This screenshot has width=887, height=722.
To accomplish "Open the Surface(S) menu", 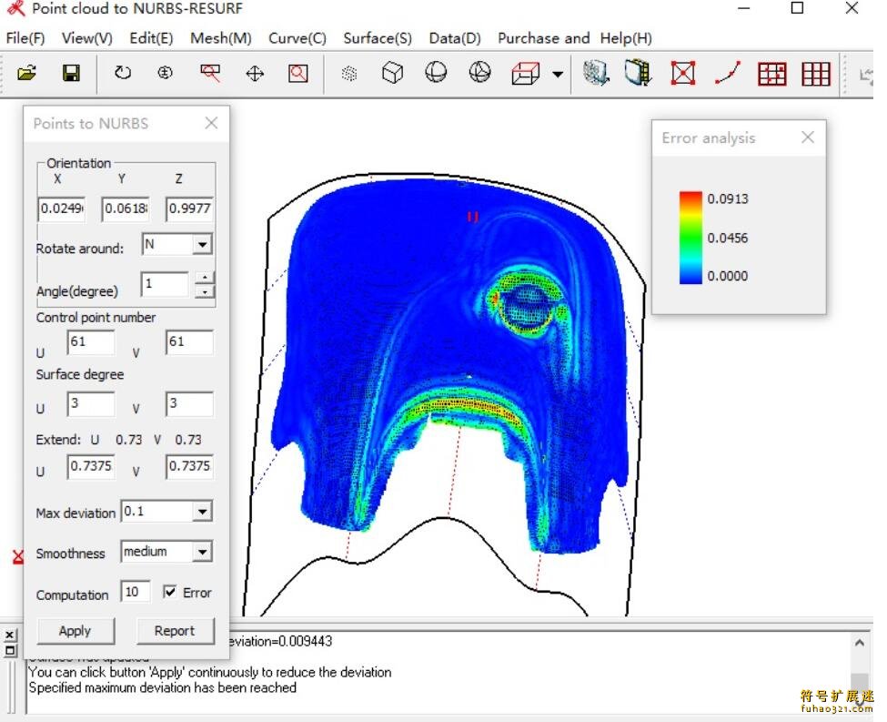I will coord(378,38).
